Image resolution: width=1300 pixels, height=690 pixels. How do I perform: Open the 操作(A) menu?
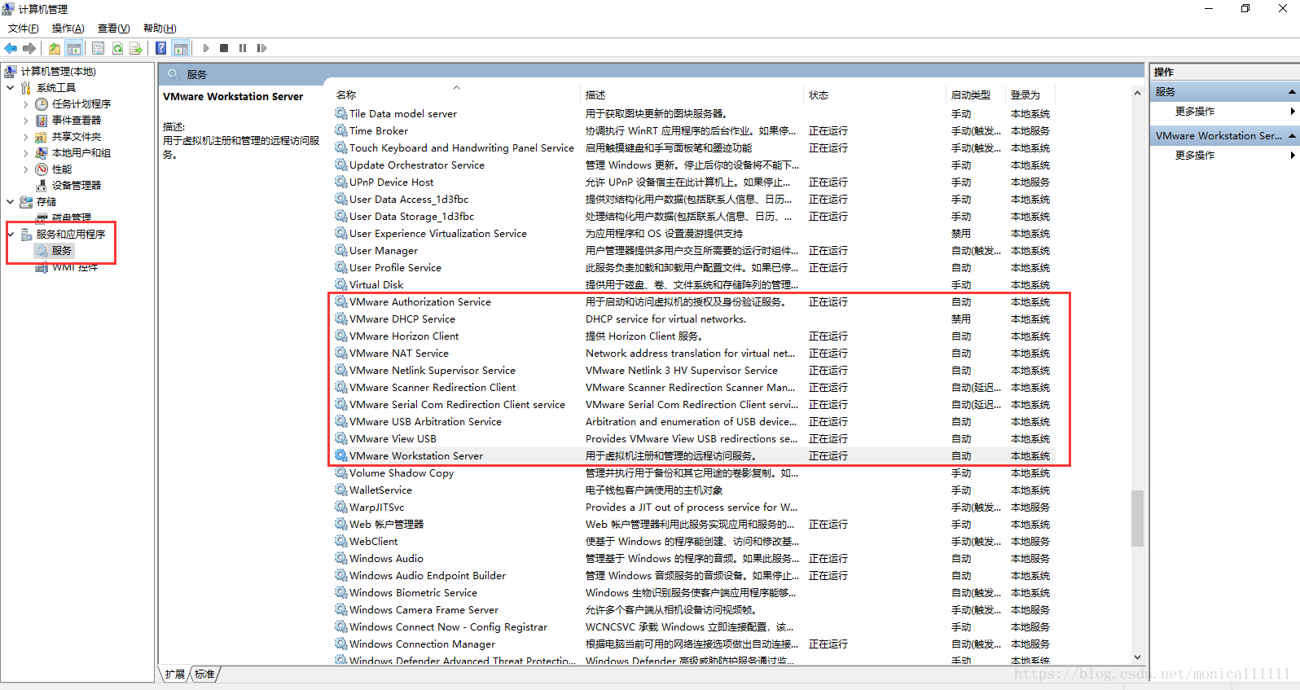(x=68, y=29)
